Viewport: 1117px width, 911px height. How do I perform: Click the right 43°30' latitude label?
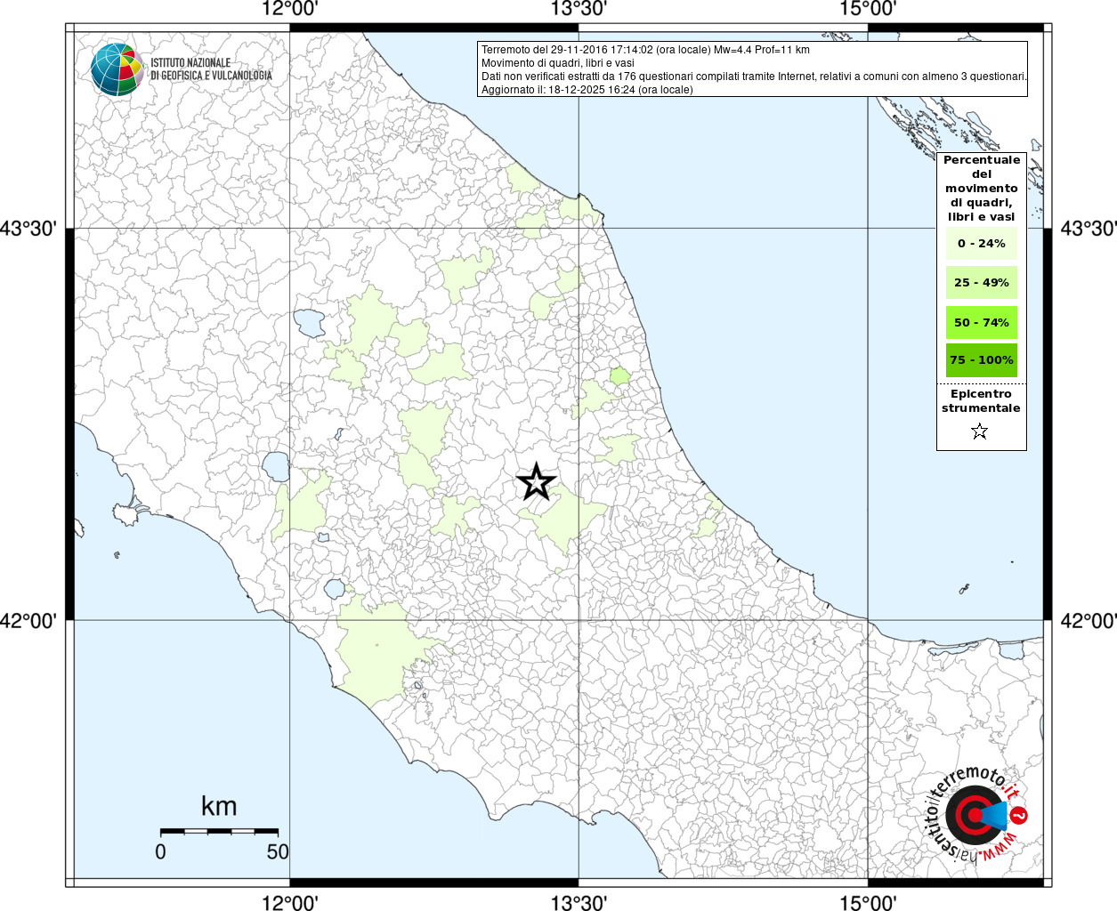[1088, 229]
